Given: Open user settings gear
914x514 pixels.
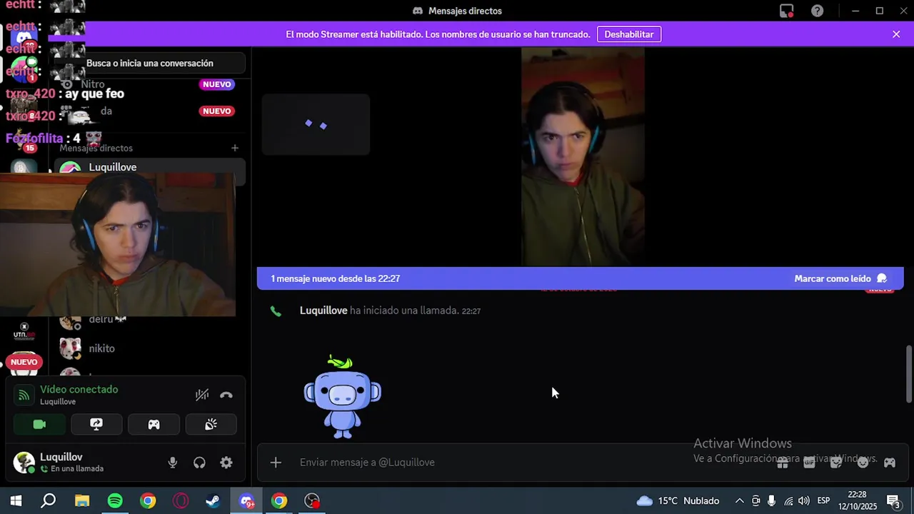Looking at the screenshot, I should [226, 463].
